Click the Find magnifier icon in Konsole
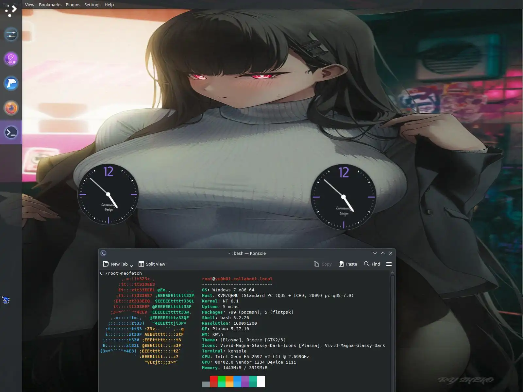The height and width of the screenshot is (392, 523). pos(366,264)
